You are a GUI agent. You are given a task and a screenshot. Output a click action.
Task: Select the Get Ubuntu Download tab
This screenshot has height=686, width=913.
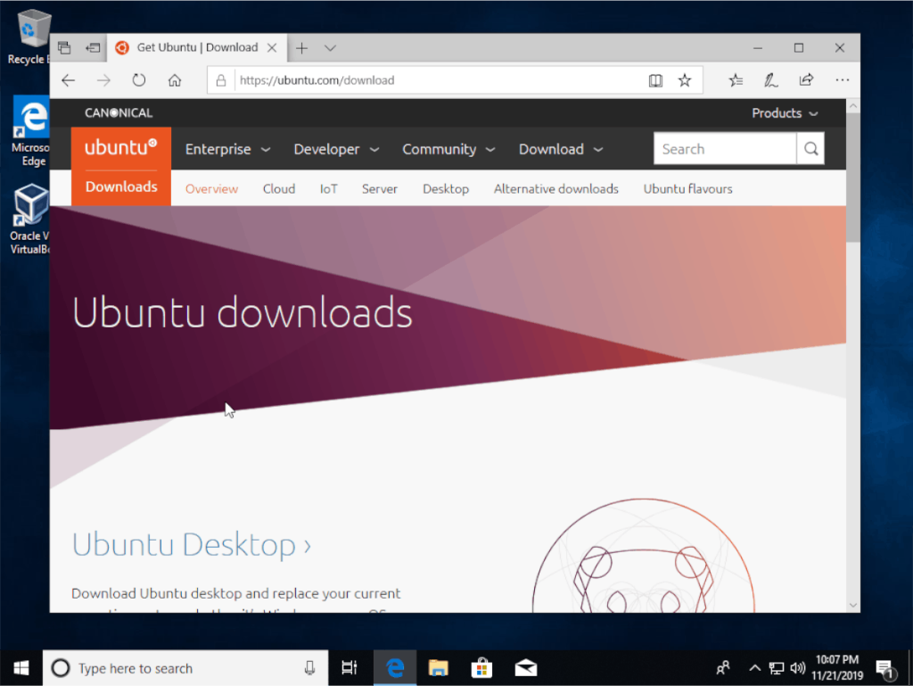(x=187, y=47)
